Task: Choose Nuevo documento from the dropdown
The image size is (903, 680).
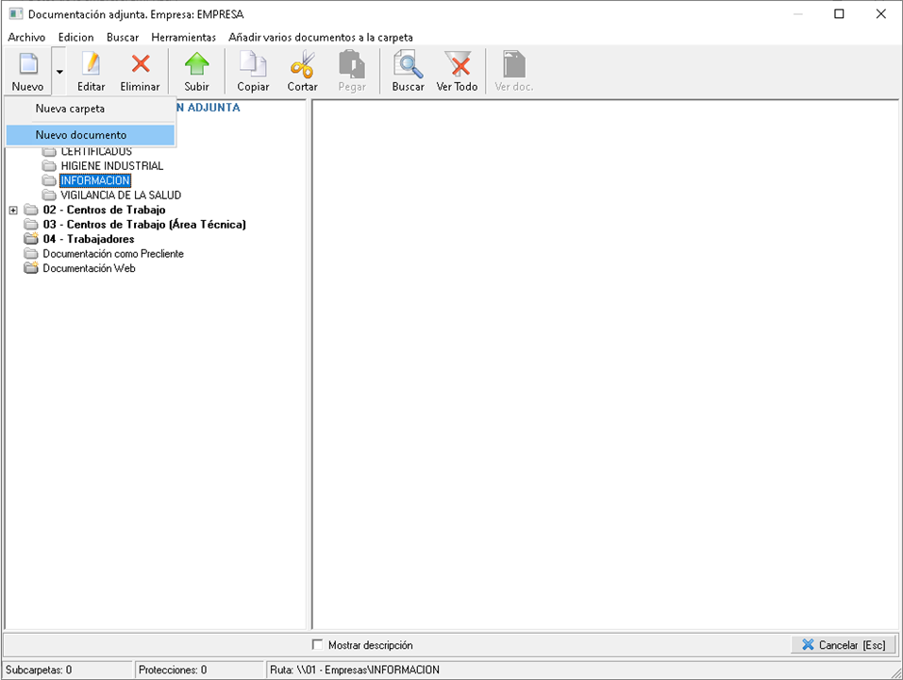Action: coord(81,135)
